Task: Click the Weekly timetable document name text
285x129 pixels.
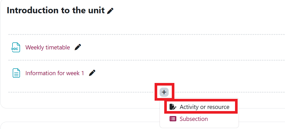Action: (x=48, y=47)
